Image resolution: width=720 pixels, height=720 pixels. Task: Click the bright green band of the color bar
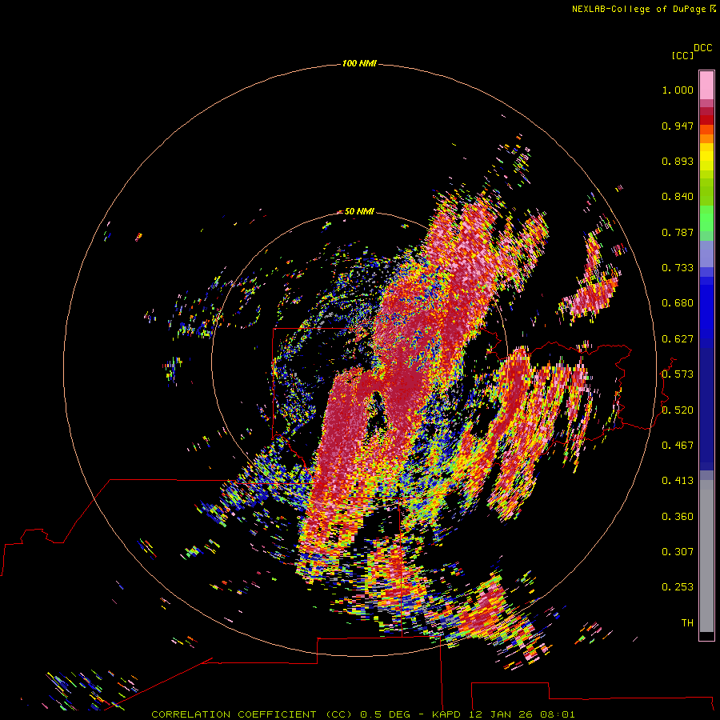tap(706, 218)
